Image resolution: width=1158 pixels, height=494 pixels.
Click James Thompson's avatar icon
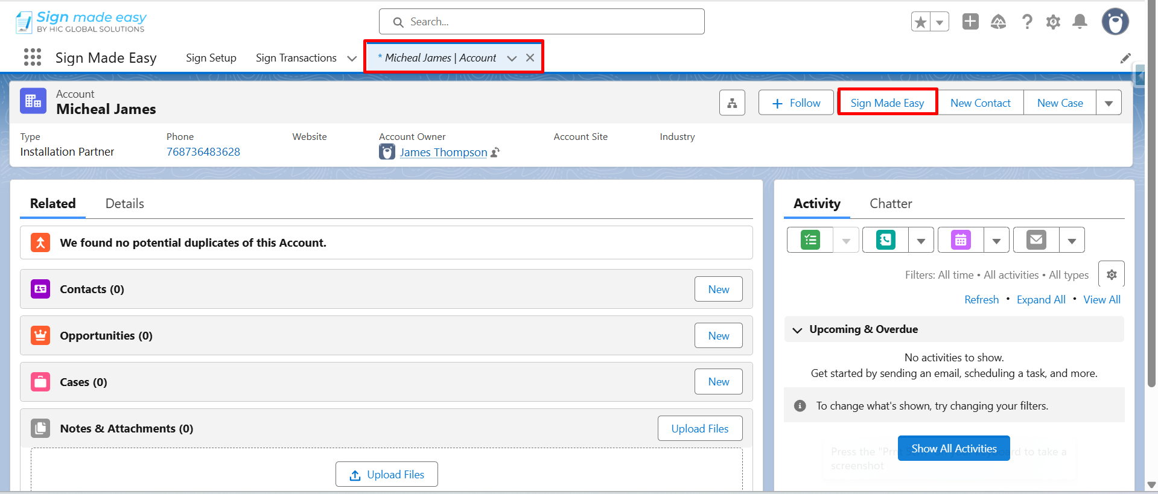[387, 152]
